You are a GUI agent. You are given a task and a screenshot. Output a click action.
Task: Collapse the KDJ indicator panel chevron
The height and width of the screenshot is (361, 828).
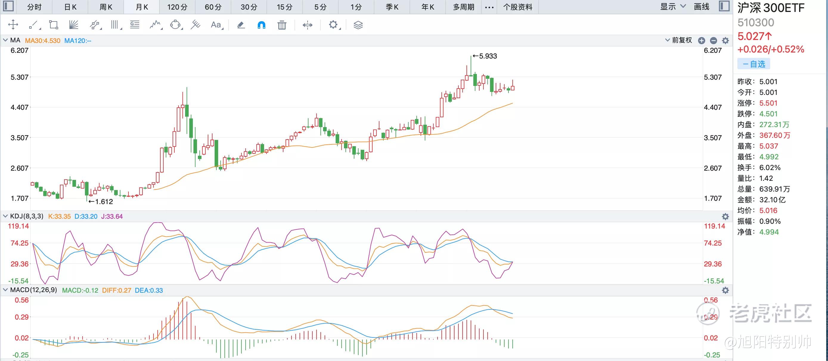(5, 216)
